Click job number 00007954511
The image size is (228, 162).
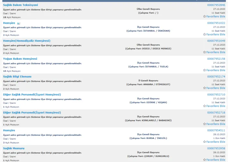[216, 130]
